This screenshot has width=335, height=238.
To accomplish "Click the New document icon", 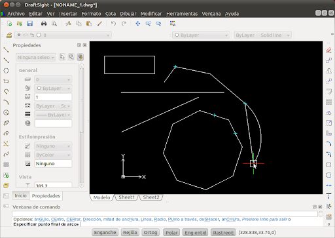I will [x=9, y=24].
